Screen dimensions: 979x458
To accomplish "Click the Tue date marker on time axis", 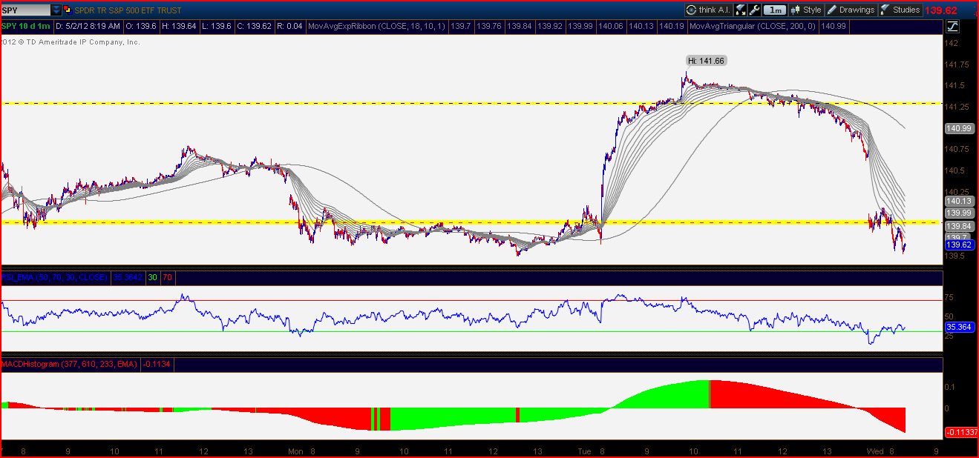I will [585, 451].
